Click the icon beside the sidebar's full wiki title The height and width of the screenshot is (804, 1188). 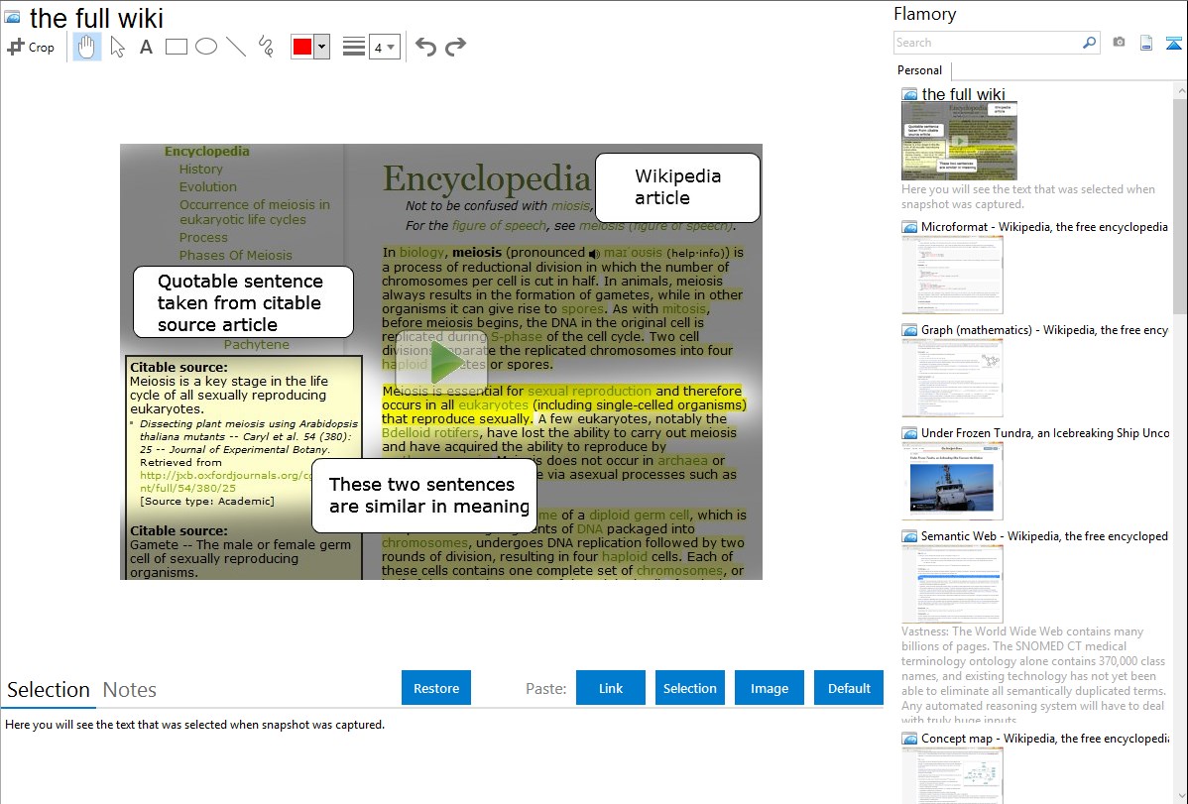[909, 94]
